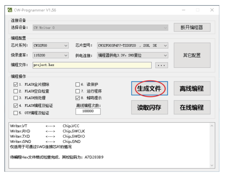Click the project.hex file path field
The image size is (225, 175).
92,65
